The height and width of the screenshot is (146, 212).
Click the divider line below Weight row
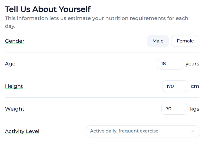coord(102,120)
